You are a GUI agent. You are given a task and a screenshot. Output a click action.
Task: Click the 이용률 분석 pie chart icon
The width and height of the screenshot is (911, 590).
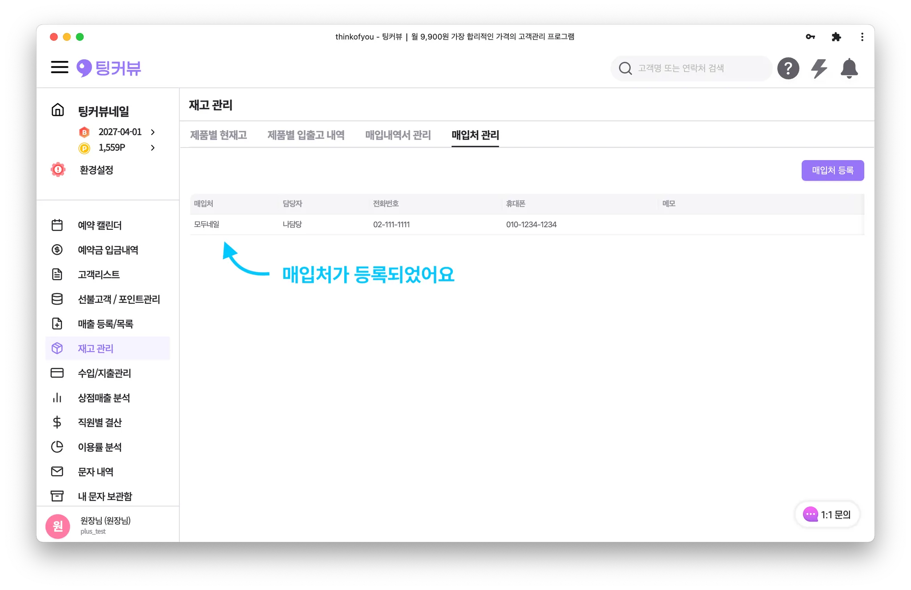[x=57, y=447]
